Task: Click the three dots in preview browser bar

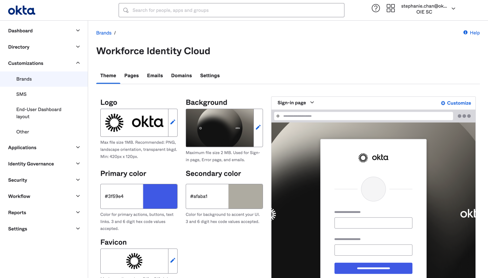Action: pyautogui.click(x=464, y=116)
